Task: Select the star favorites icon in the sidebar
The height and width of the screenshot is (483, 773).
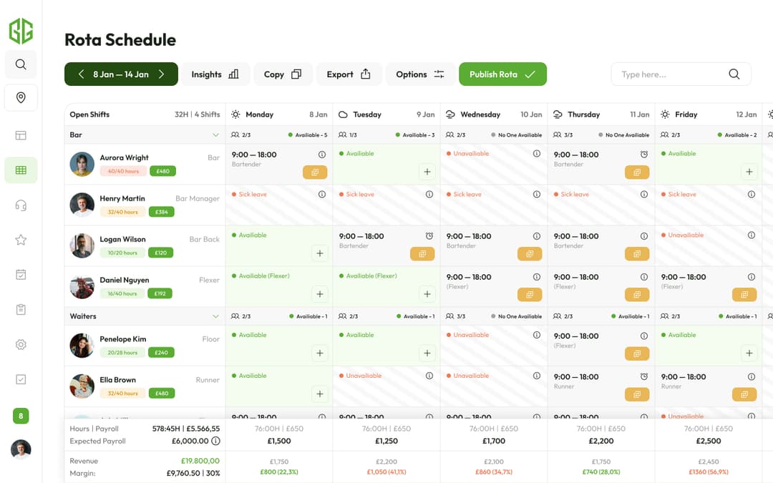Action: click(21, 240)
